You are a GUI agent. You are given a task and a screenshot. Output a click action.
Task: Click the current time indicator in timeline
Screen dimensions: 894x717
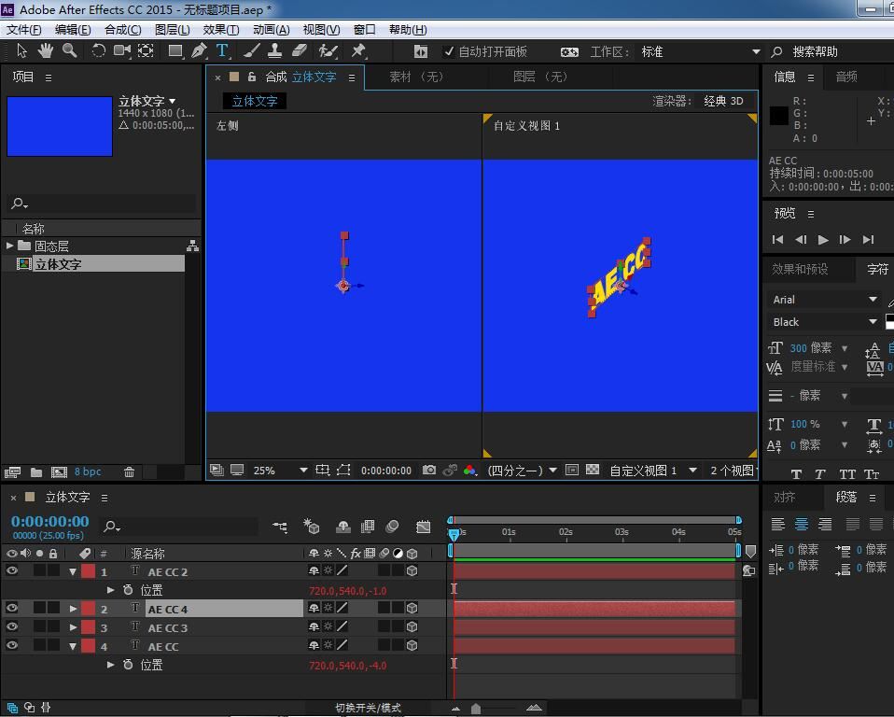pos(454,534)
